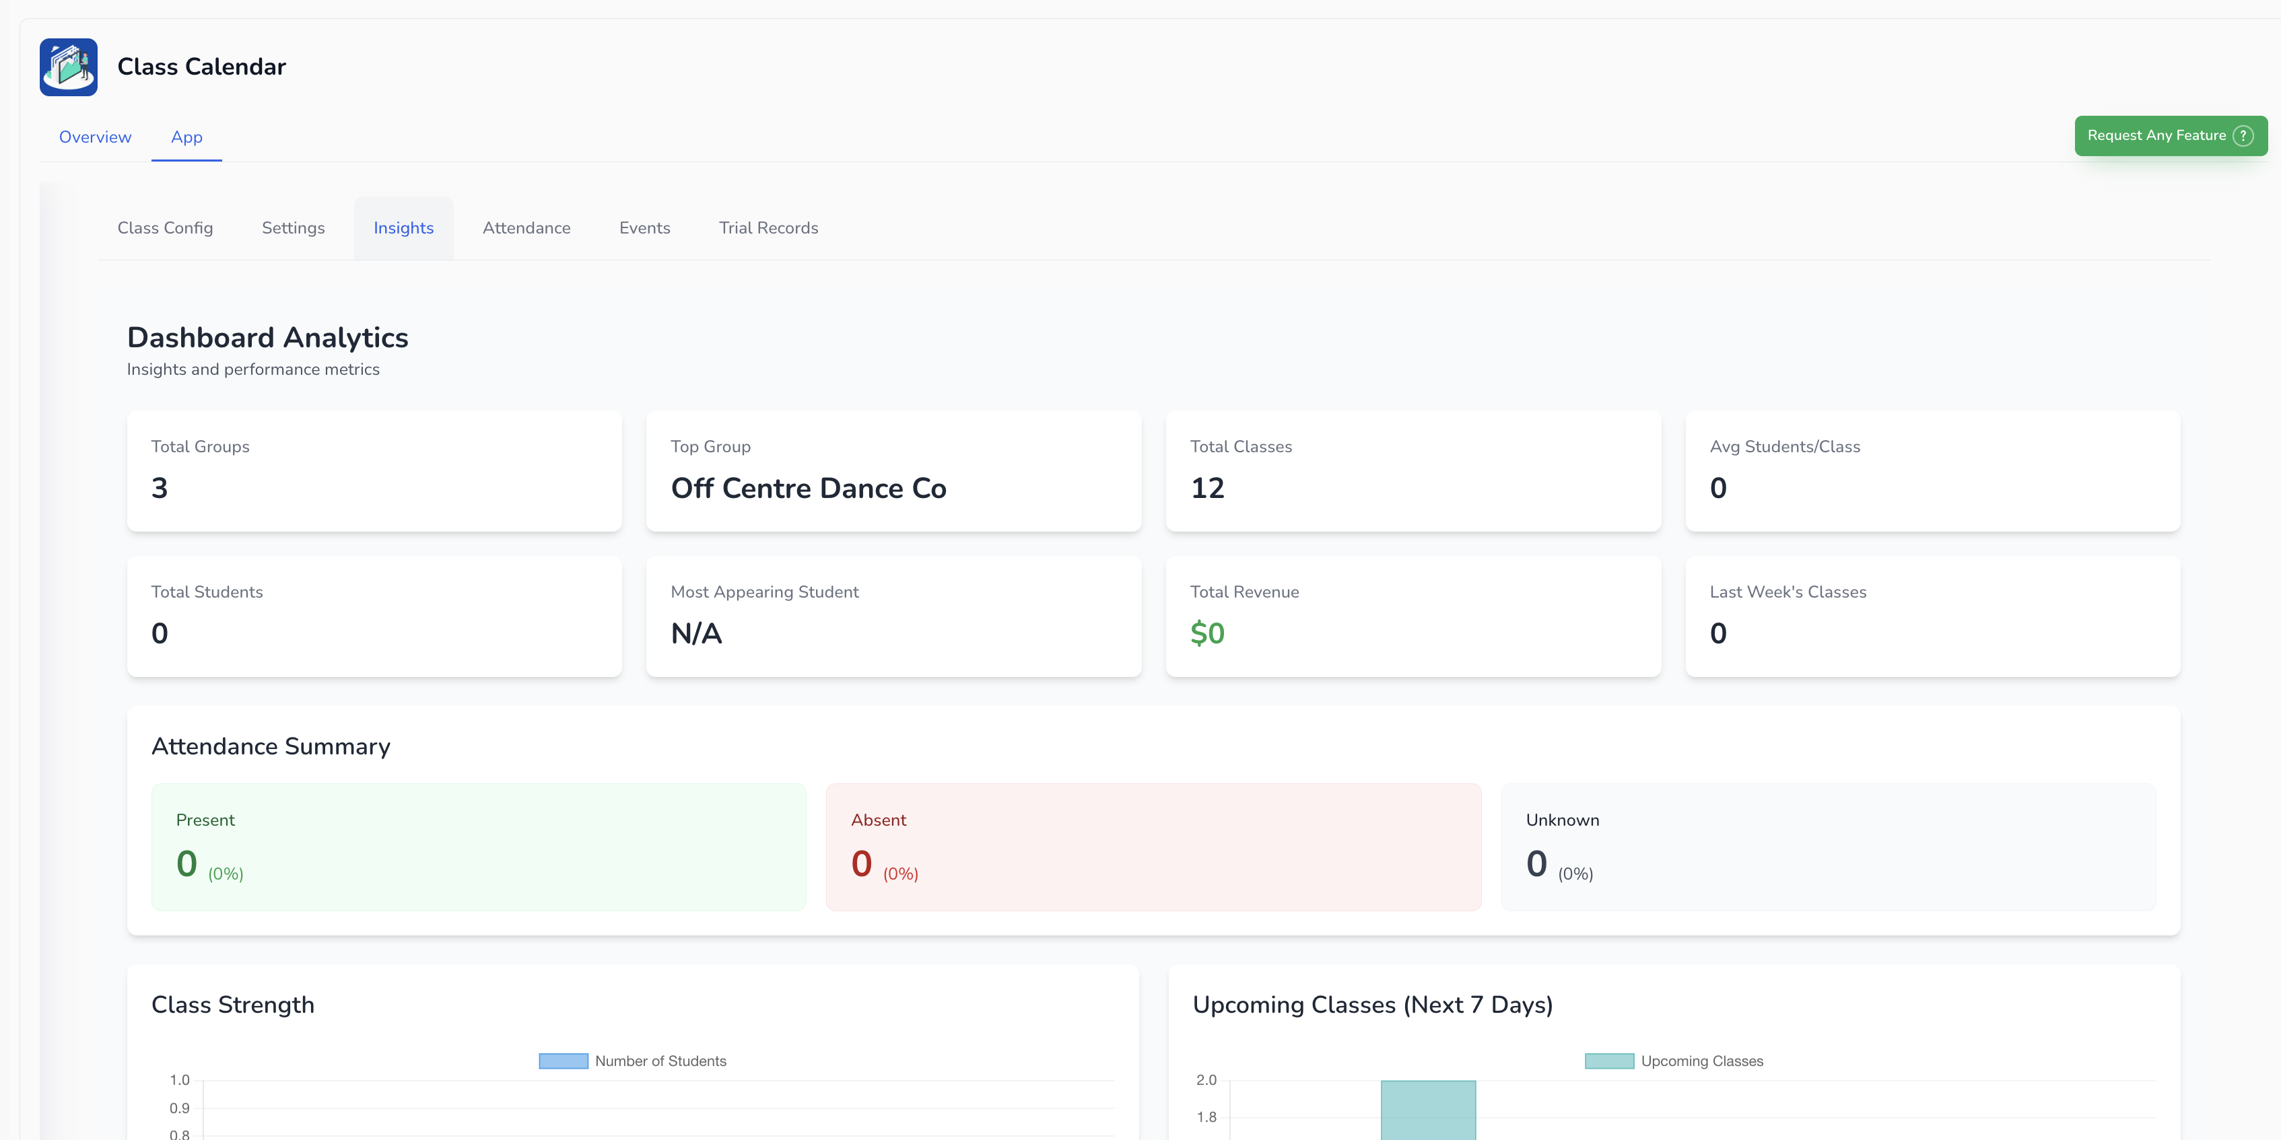Click the Upcoming Classes legend label
The width and height of the screenshot is (2281, 1140).
(1702, 1061)
